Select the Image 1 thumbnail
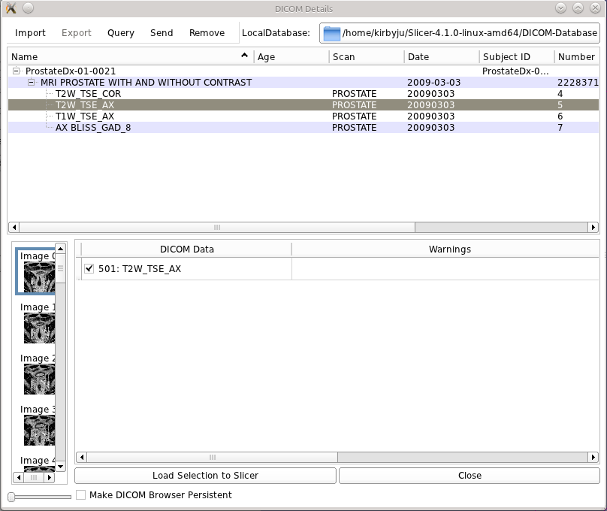This screenshot has height=511, width=607. click(x=38, y=323)
